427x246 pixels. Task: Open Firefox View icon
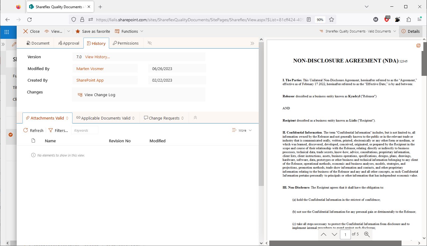[x=18, y=7]
